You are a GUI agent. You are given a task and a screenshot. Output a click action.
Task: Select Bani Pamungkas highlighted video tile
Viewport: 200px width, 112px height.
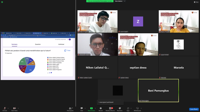tap(158, 91)
